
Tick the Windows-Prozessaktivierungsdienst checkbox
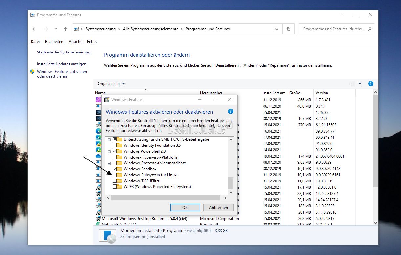(115, 163)
